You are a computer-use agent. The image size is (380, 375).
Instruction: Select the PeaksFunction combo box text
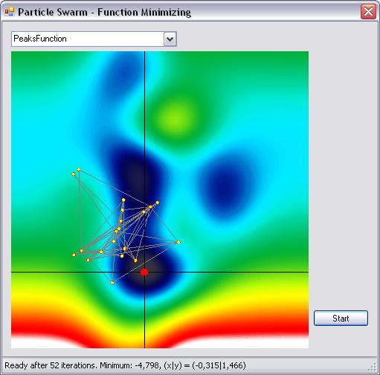pyautogui.click(x=40, y=39)
